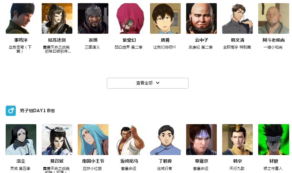Open the red-haired 紫堂幻 avatar

click(x=129, y=18)
